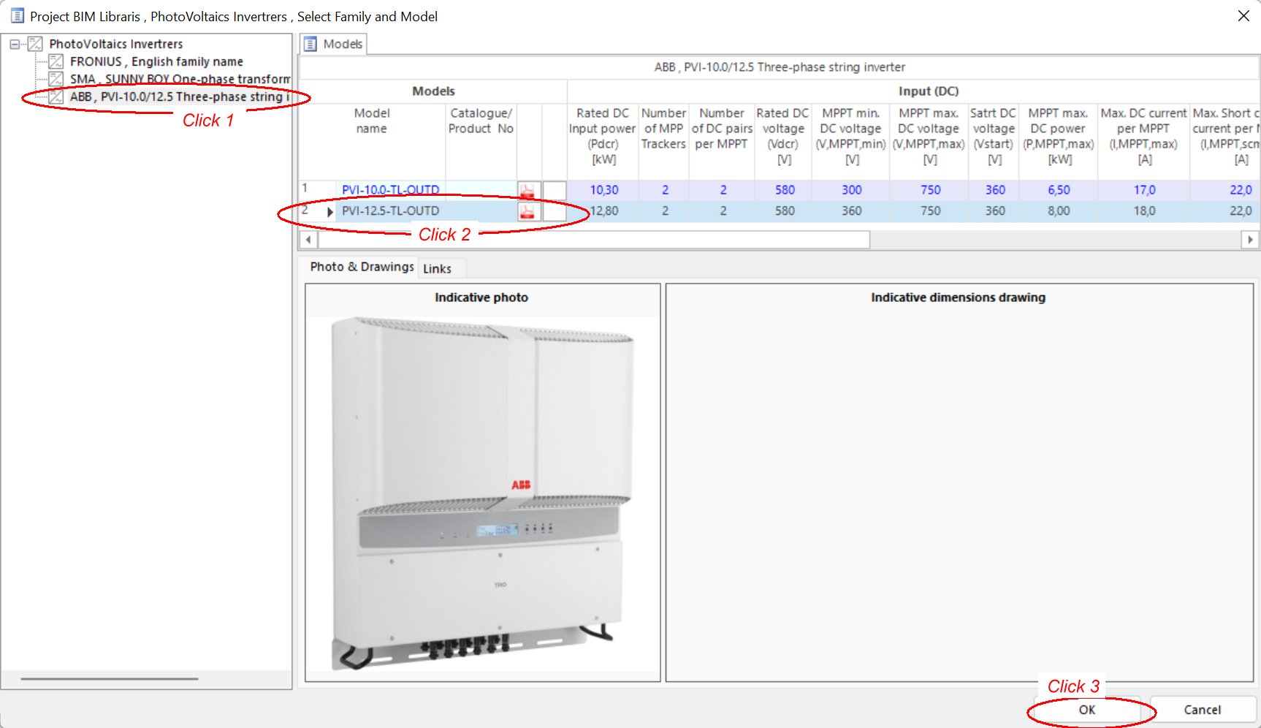
Task: Open PDF datasheet for PVI-12.5-TL-OUTD
Action: point(527,212)
